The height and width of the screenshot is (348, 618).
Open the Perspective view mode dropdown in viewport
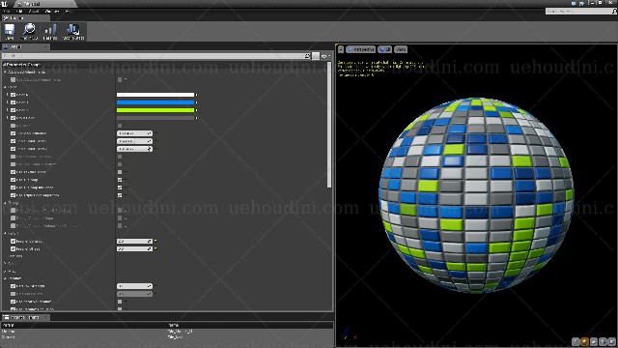coord(360,49)
